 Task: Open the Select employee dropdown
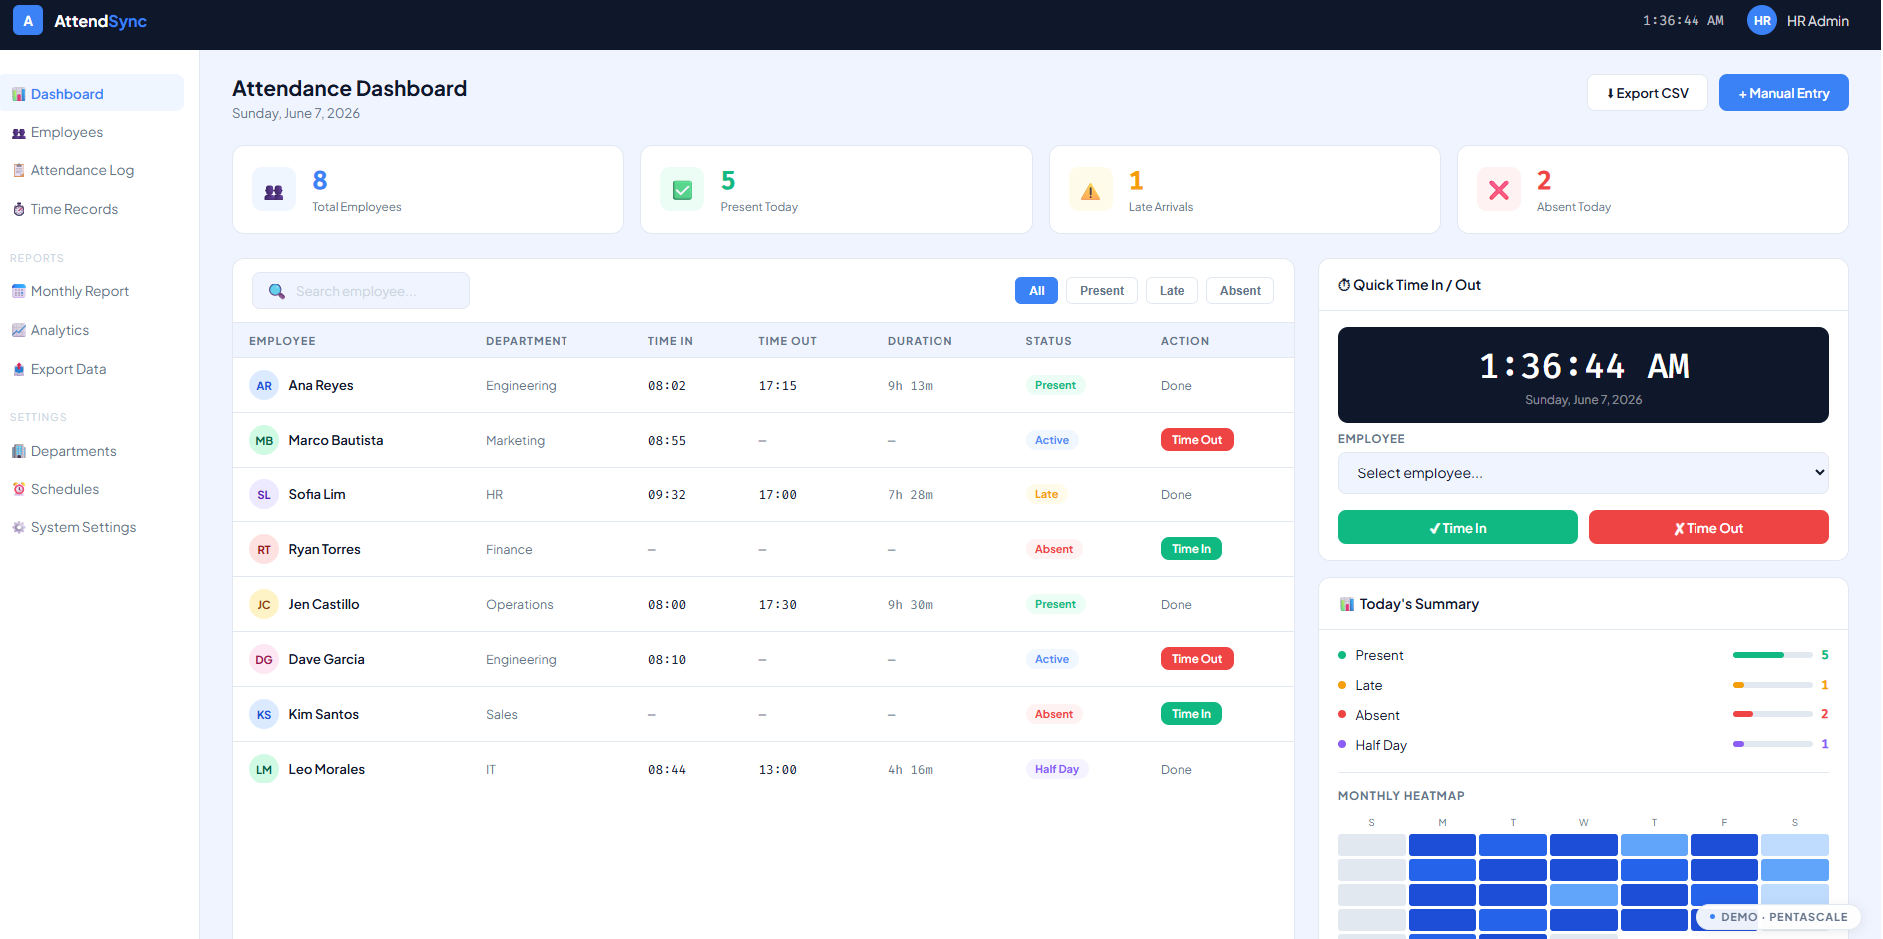pos(1584,473)
